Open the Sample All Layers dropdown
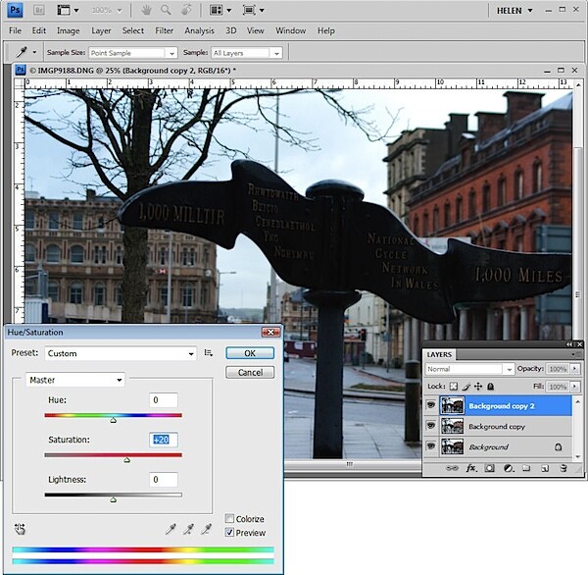This screenshot has width=588, height=575. (x=246, y=53)
